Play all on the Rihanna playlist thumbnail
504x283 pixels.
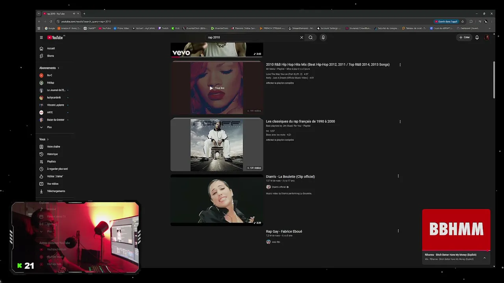pos(217,88)
